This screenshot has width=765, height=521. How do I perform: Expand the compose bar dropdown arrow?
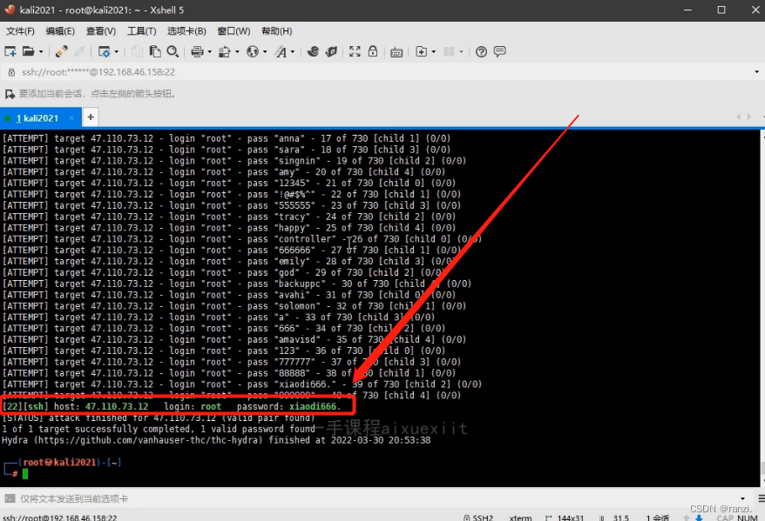pyautogui.click(x=742, y=498)
